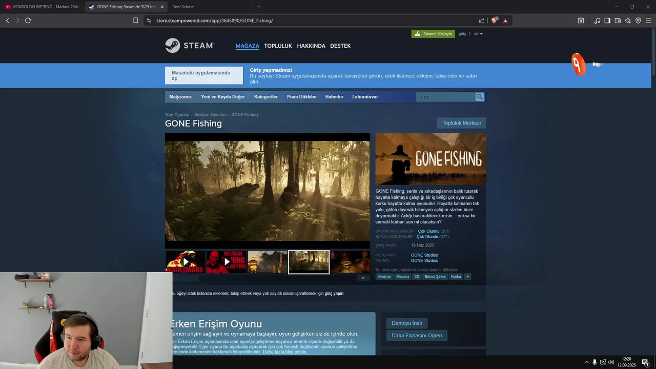Click the Steam'i Yükleyin install button
This screenshot has height=369, width=656.
click(433, 34)
